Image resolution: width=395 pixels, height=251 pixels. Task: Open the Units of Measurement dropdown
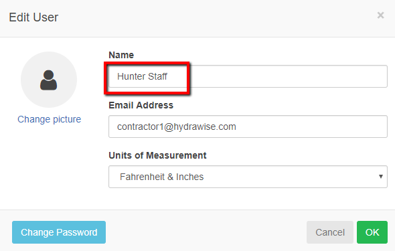(x=248, y=177)
